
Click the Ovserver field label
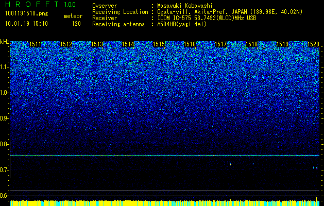(105, 6)
